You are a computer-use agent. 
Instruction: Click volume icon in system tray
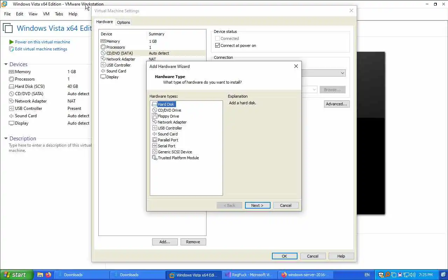click(413, 275)
